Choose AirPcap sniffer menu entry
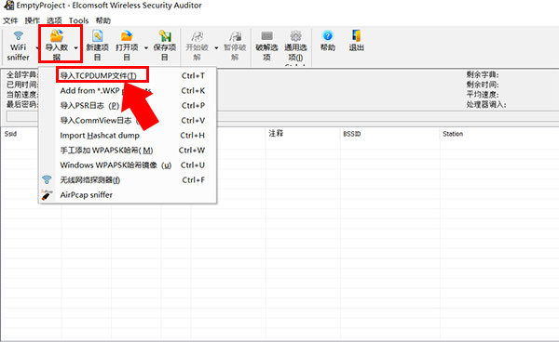Image resolution: width=559 pixels, height=342 pixels. pos(128,195)
